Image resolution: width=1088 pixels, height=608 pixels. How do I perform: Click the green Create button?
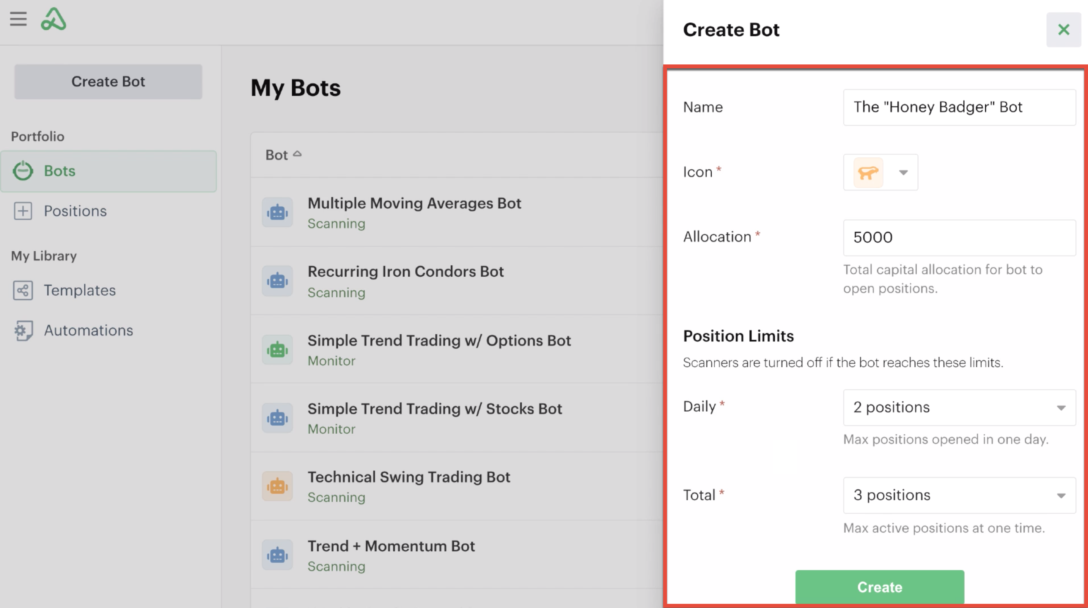tap(880, 587)
